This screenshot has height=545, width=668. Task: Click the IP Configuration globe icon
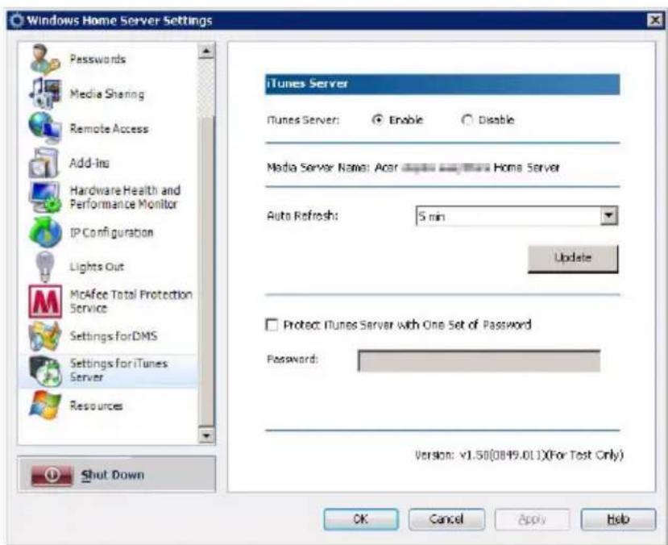pyautogui.click(x=45, y=232)
